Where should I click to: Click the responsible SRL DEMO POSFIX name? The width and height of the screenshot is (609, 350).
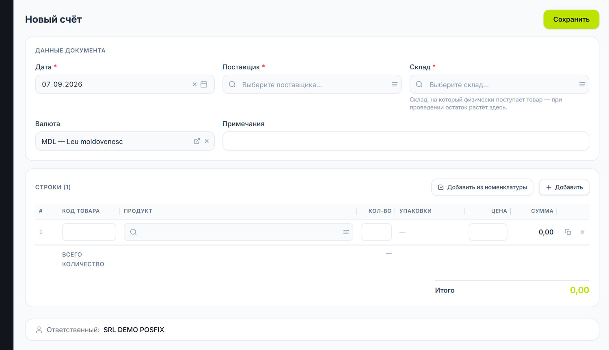(134, 330)
